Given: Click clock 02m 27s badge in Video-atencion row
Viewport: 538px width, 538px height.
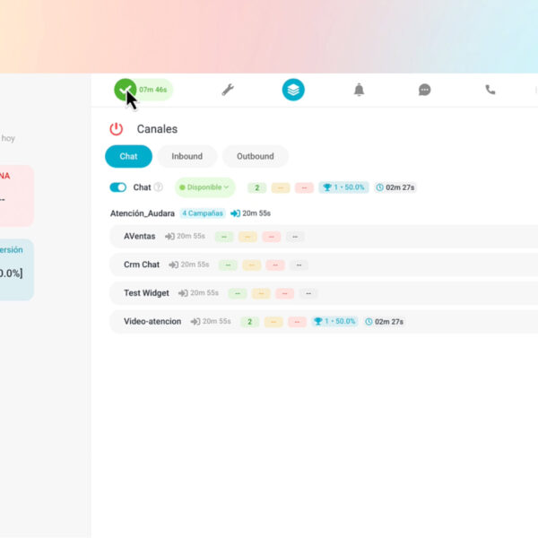Looking at the screenshot, I should pos(384,322).
